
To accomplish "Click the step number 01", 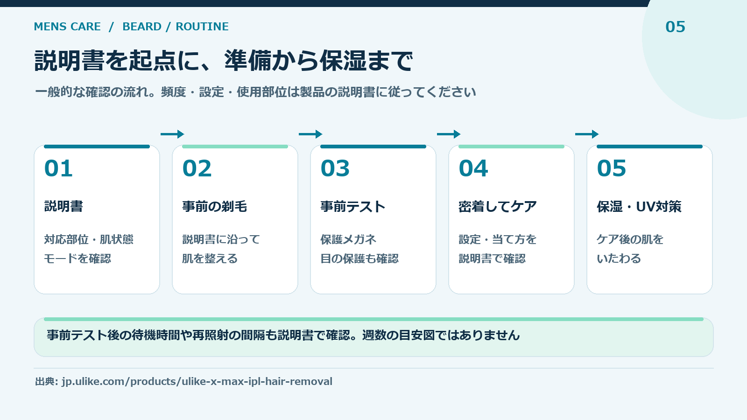I will (58, 168).
